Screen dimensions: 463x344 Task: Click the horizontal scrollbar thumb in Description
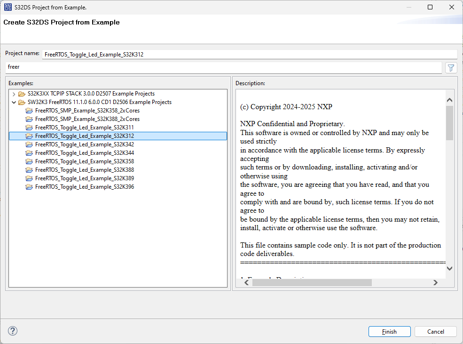click(312, 282)
